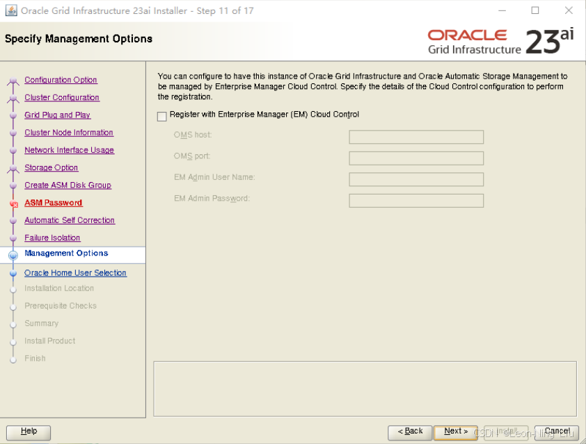Open the Failure Isolation step
This screenshot has width=586, height=444.
(x=52, y=238)
